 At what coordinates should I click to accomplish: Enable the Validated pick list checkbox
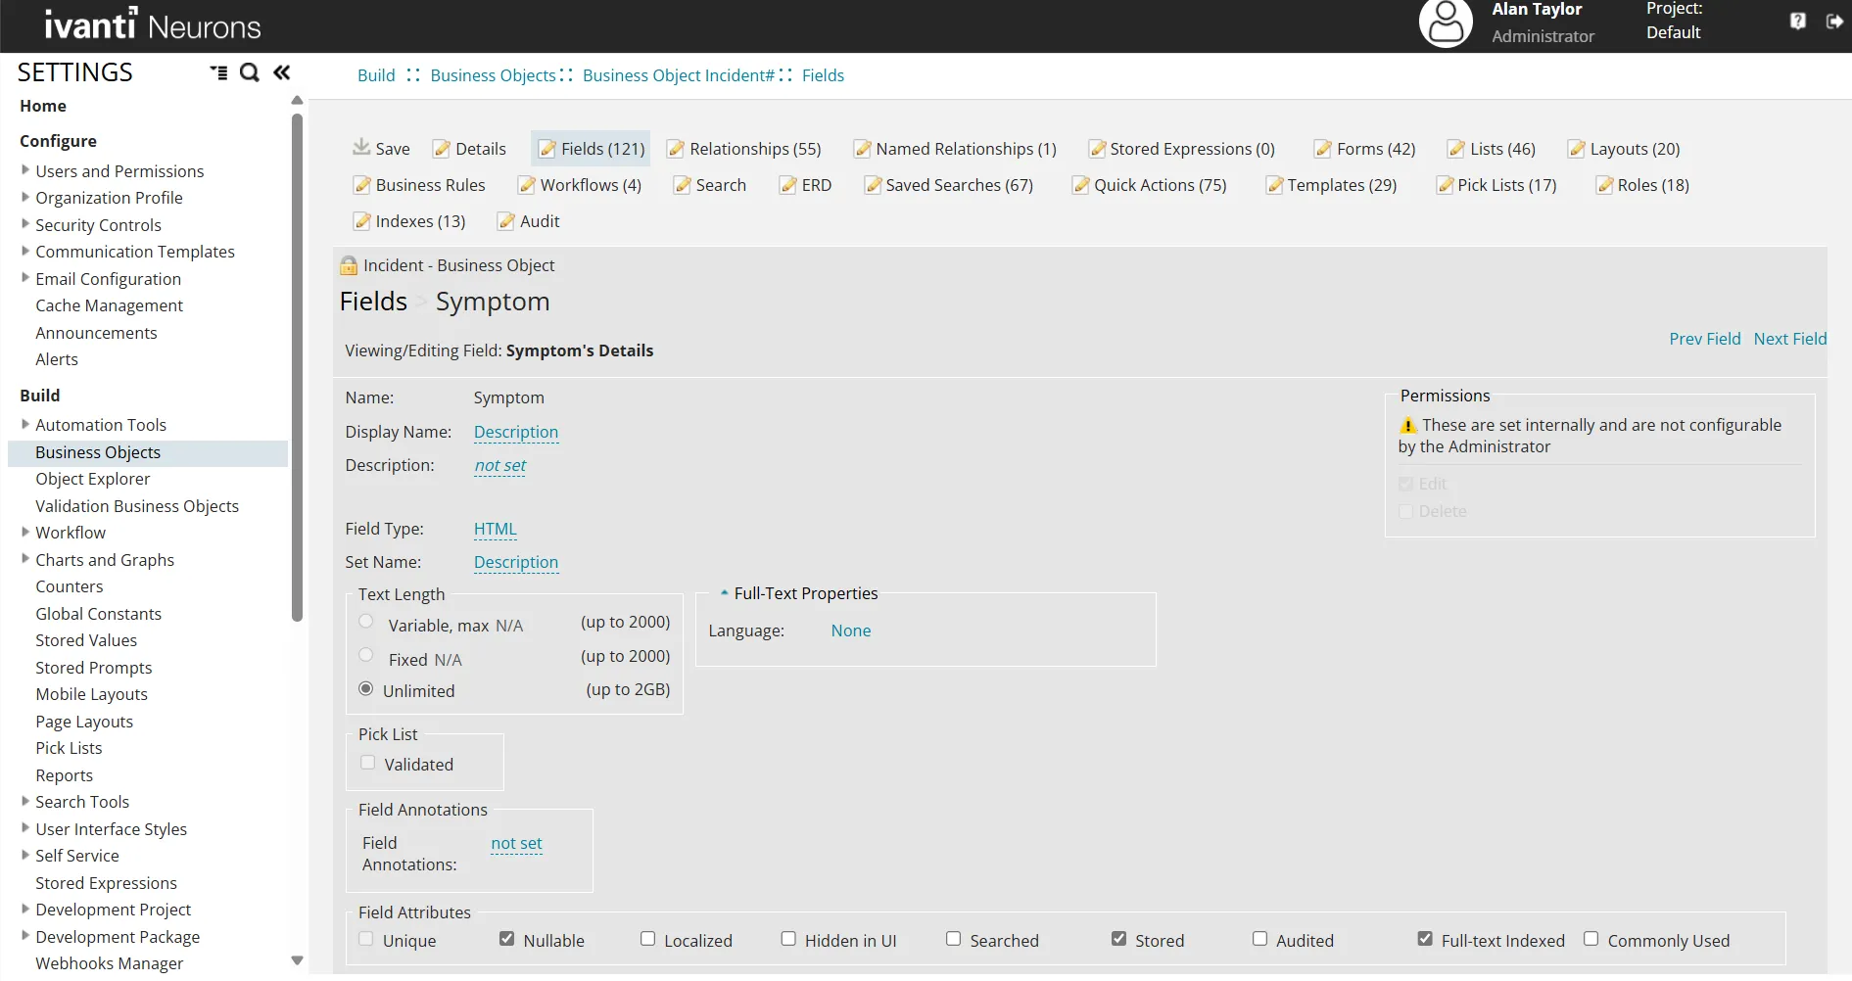(368, 763)
